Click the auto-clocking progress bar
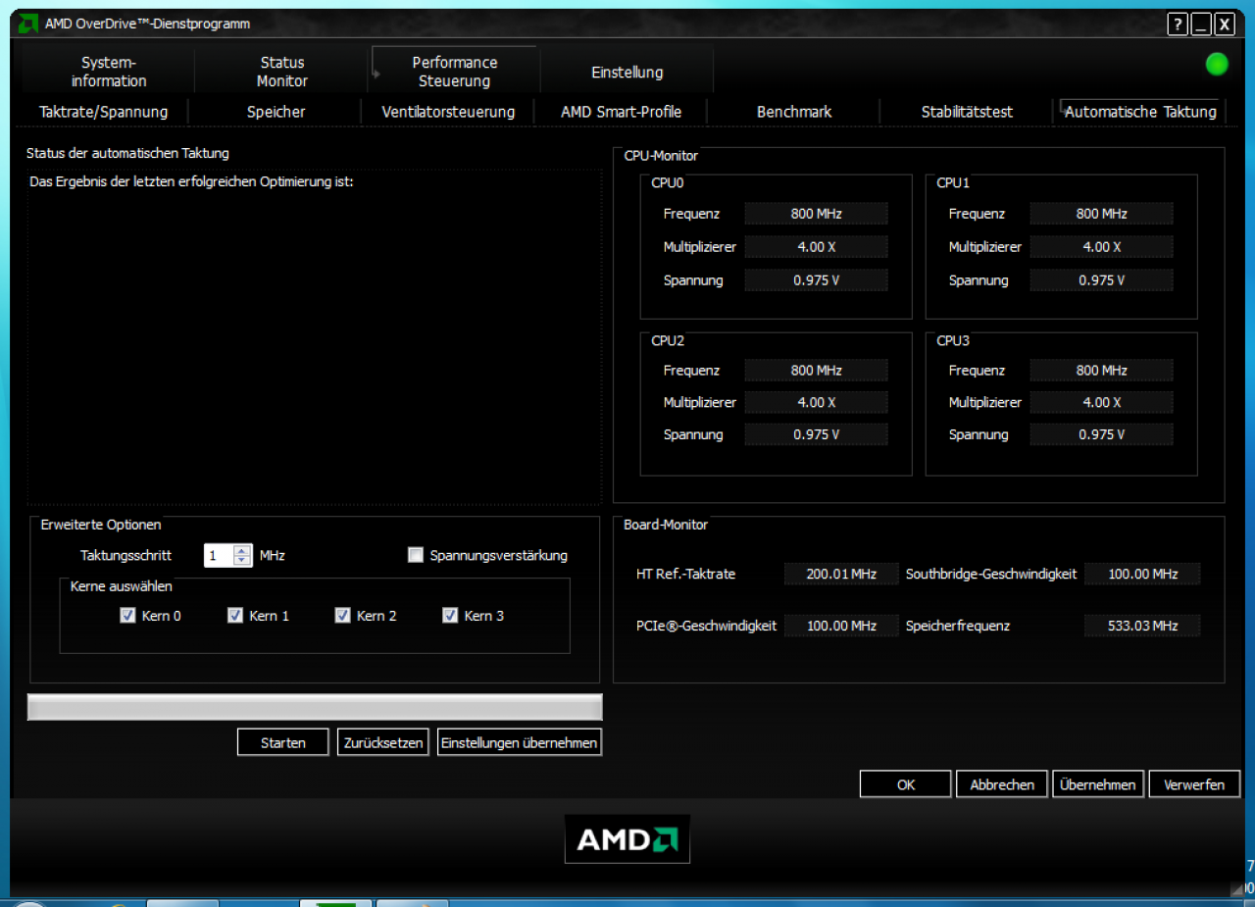Viewport: 1255px width, 907px height. point(315,708)
